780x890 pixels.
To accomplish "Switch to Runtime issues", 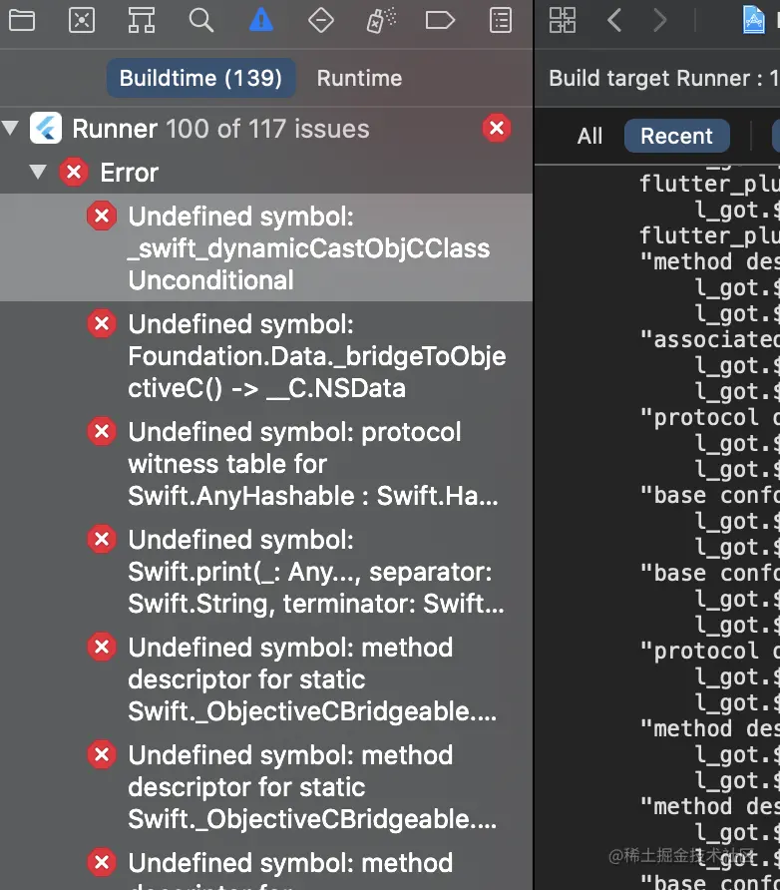I will tap(359, 78).
